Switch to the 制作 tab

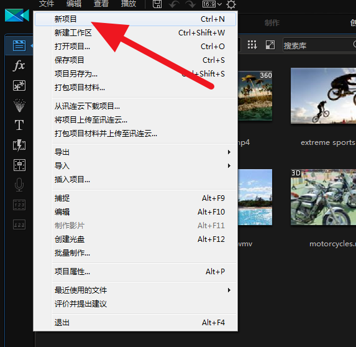pos(272,23)
